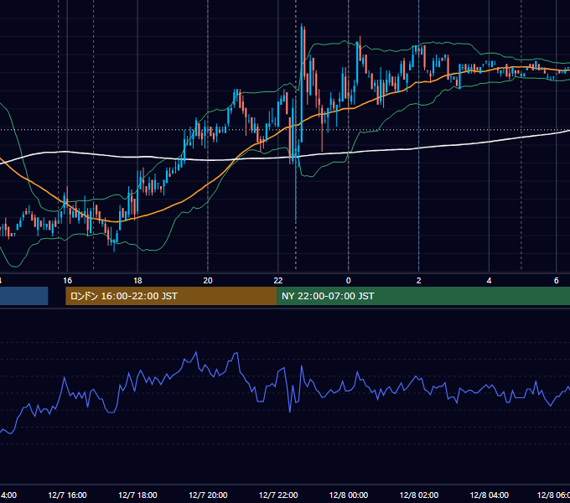
Task: Click the 12/7 16:00 date label
Action: click(x=67, y=495)
